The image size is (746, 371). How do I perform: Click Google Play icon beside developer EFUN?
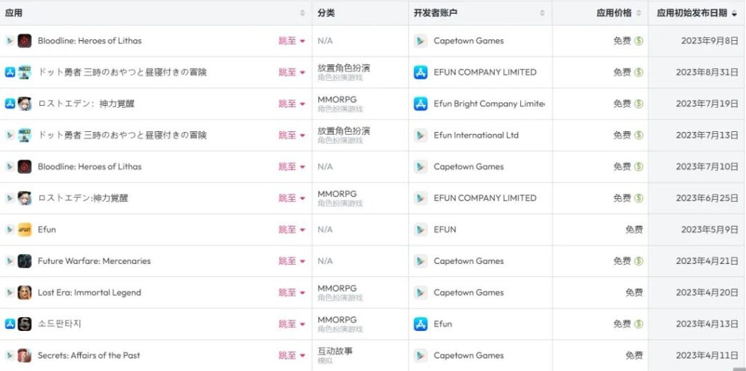coord(420,230)
